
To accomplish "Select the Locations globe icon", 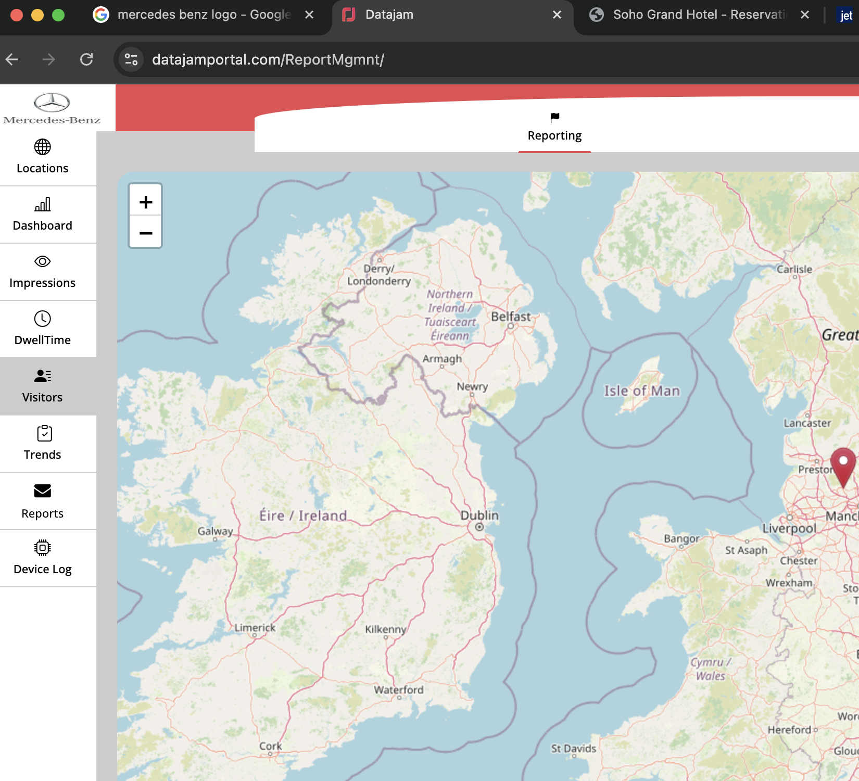I will click(x=42, y=147).
